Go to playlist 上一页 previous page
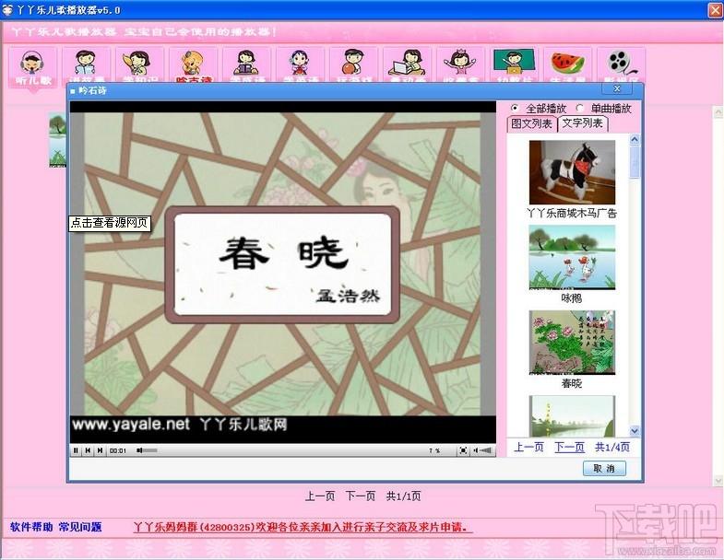 528,447
